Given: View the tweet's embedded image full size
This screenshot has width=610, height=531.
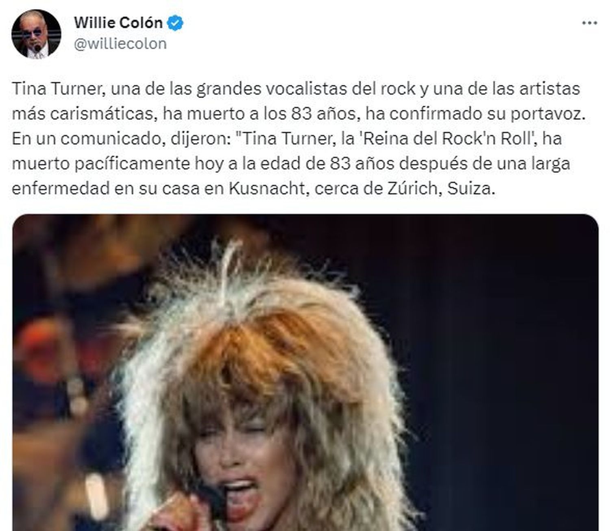Looking at the screenshot, I should (305, 372).
